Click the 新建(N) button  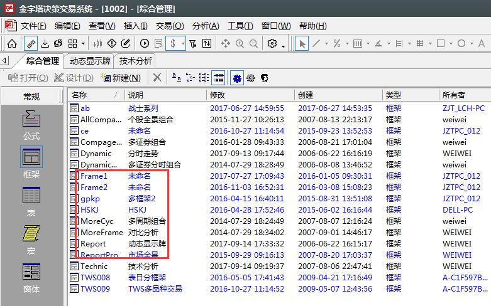click(121, 78)
